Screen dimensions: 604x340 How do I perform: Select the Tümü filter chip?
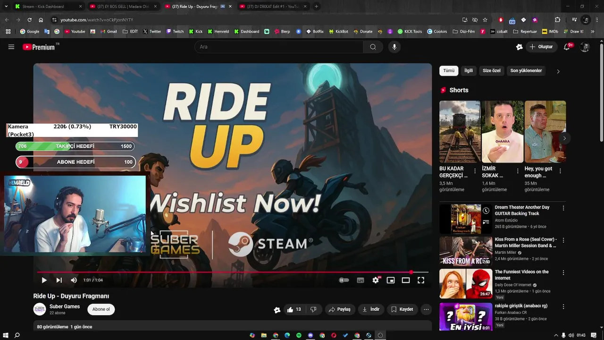coord(449,70)
